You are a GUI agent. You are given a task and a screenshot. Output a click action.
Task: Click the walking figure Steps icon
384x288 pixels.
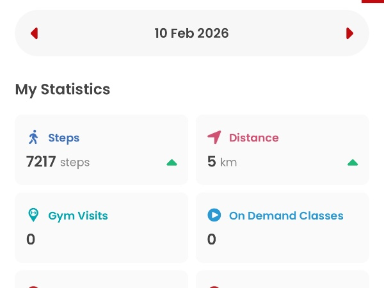(34, 138)
